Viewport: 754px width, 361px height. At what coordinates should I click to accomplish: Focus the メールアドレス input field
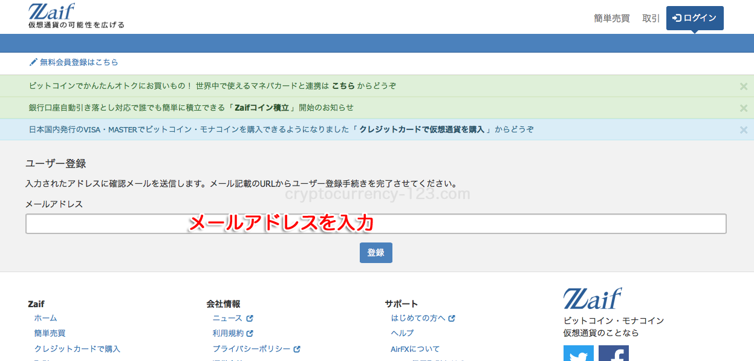coord(375,224)
